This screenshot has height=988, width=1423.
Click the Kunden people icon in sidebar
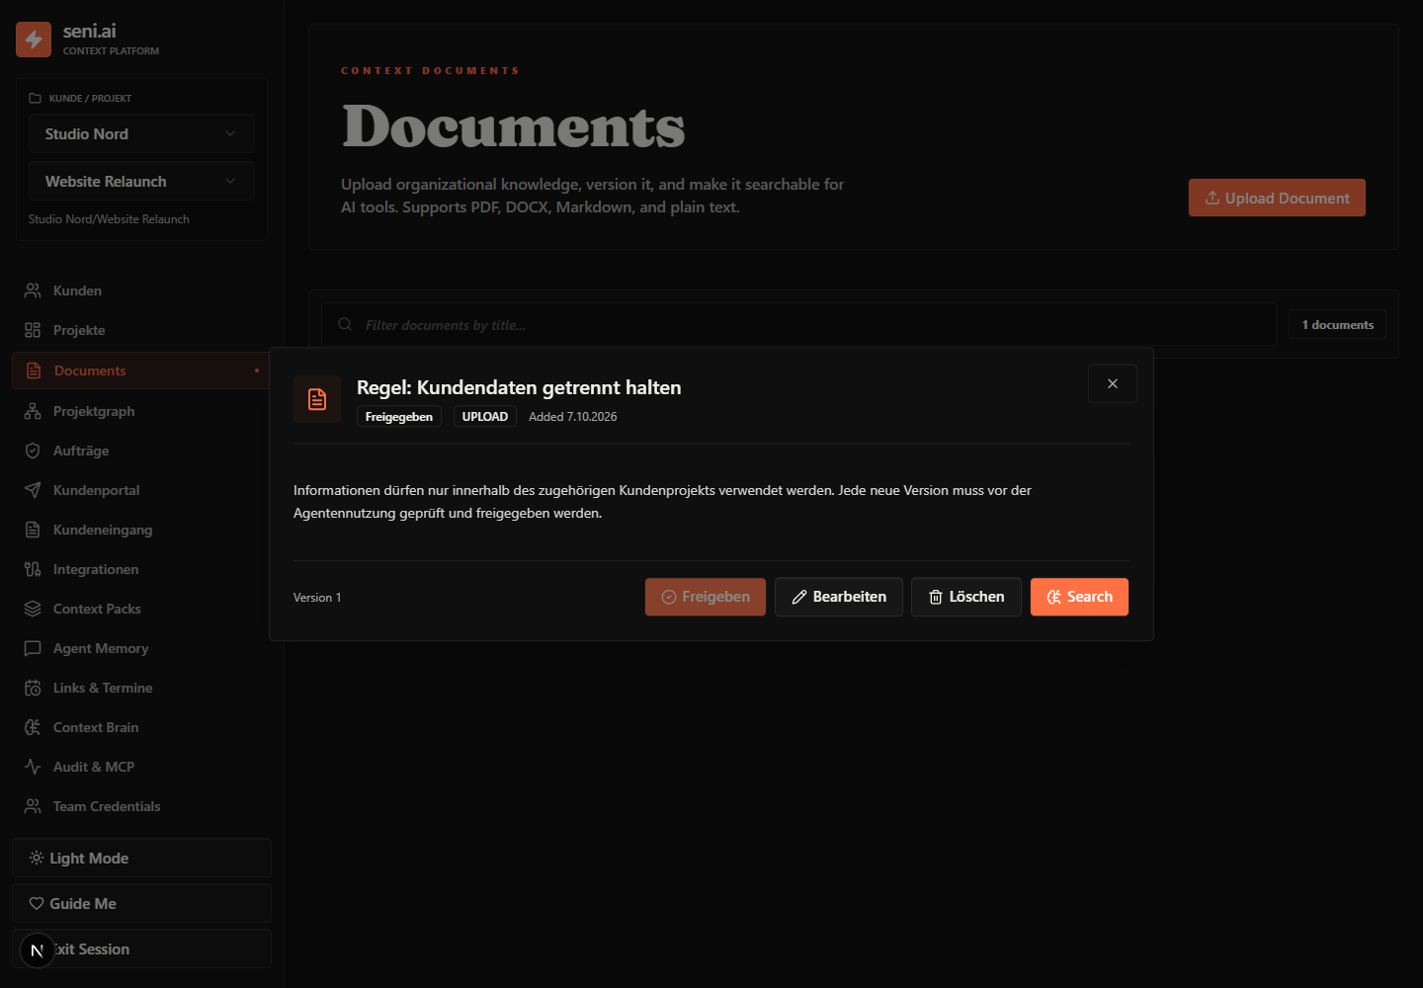point(33,290)
